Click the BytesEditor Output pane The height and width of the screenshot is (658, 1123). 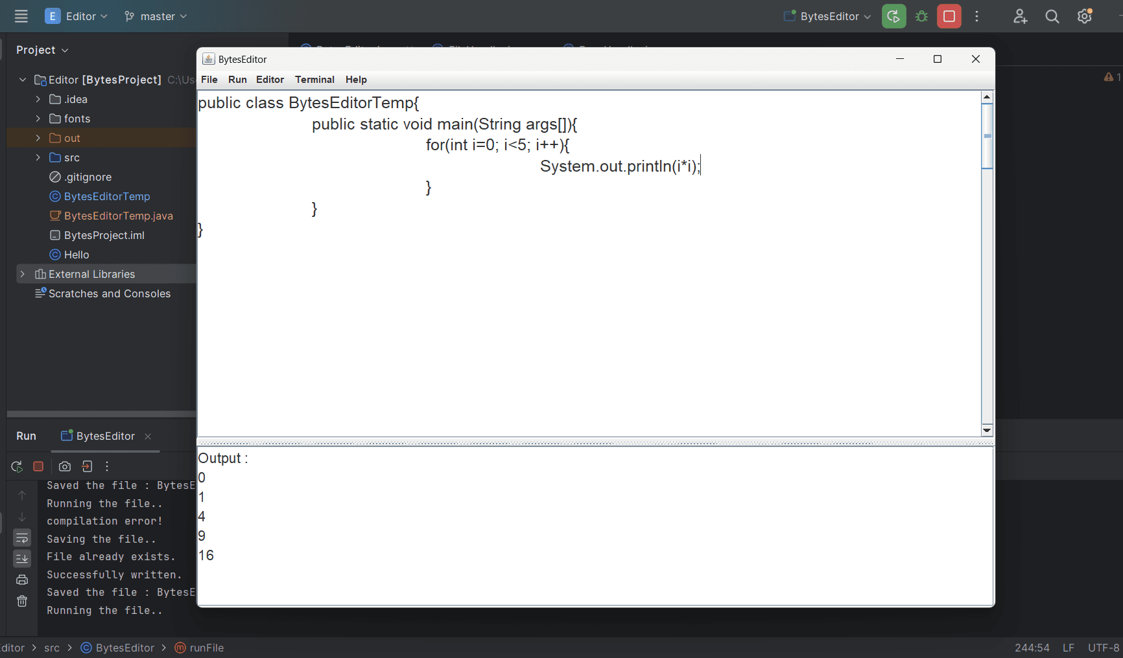(595, 526)
